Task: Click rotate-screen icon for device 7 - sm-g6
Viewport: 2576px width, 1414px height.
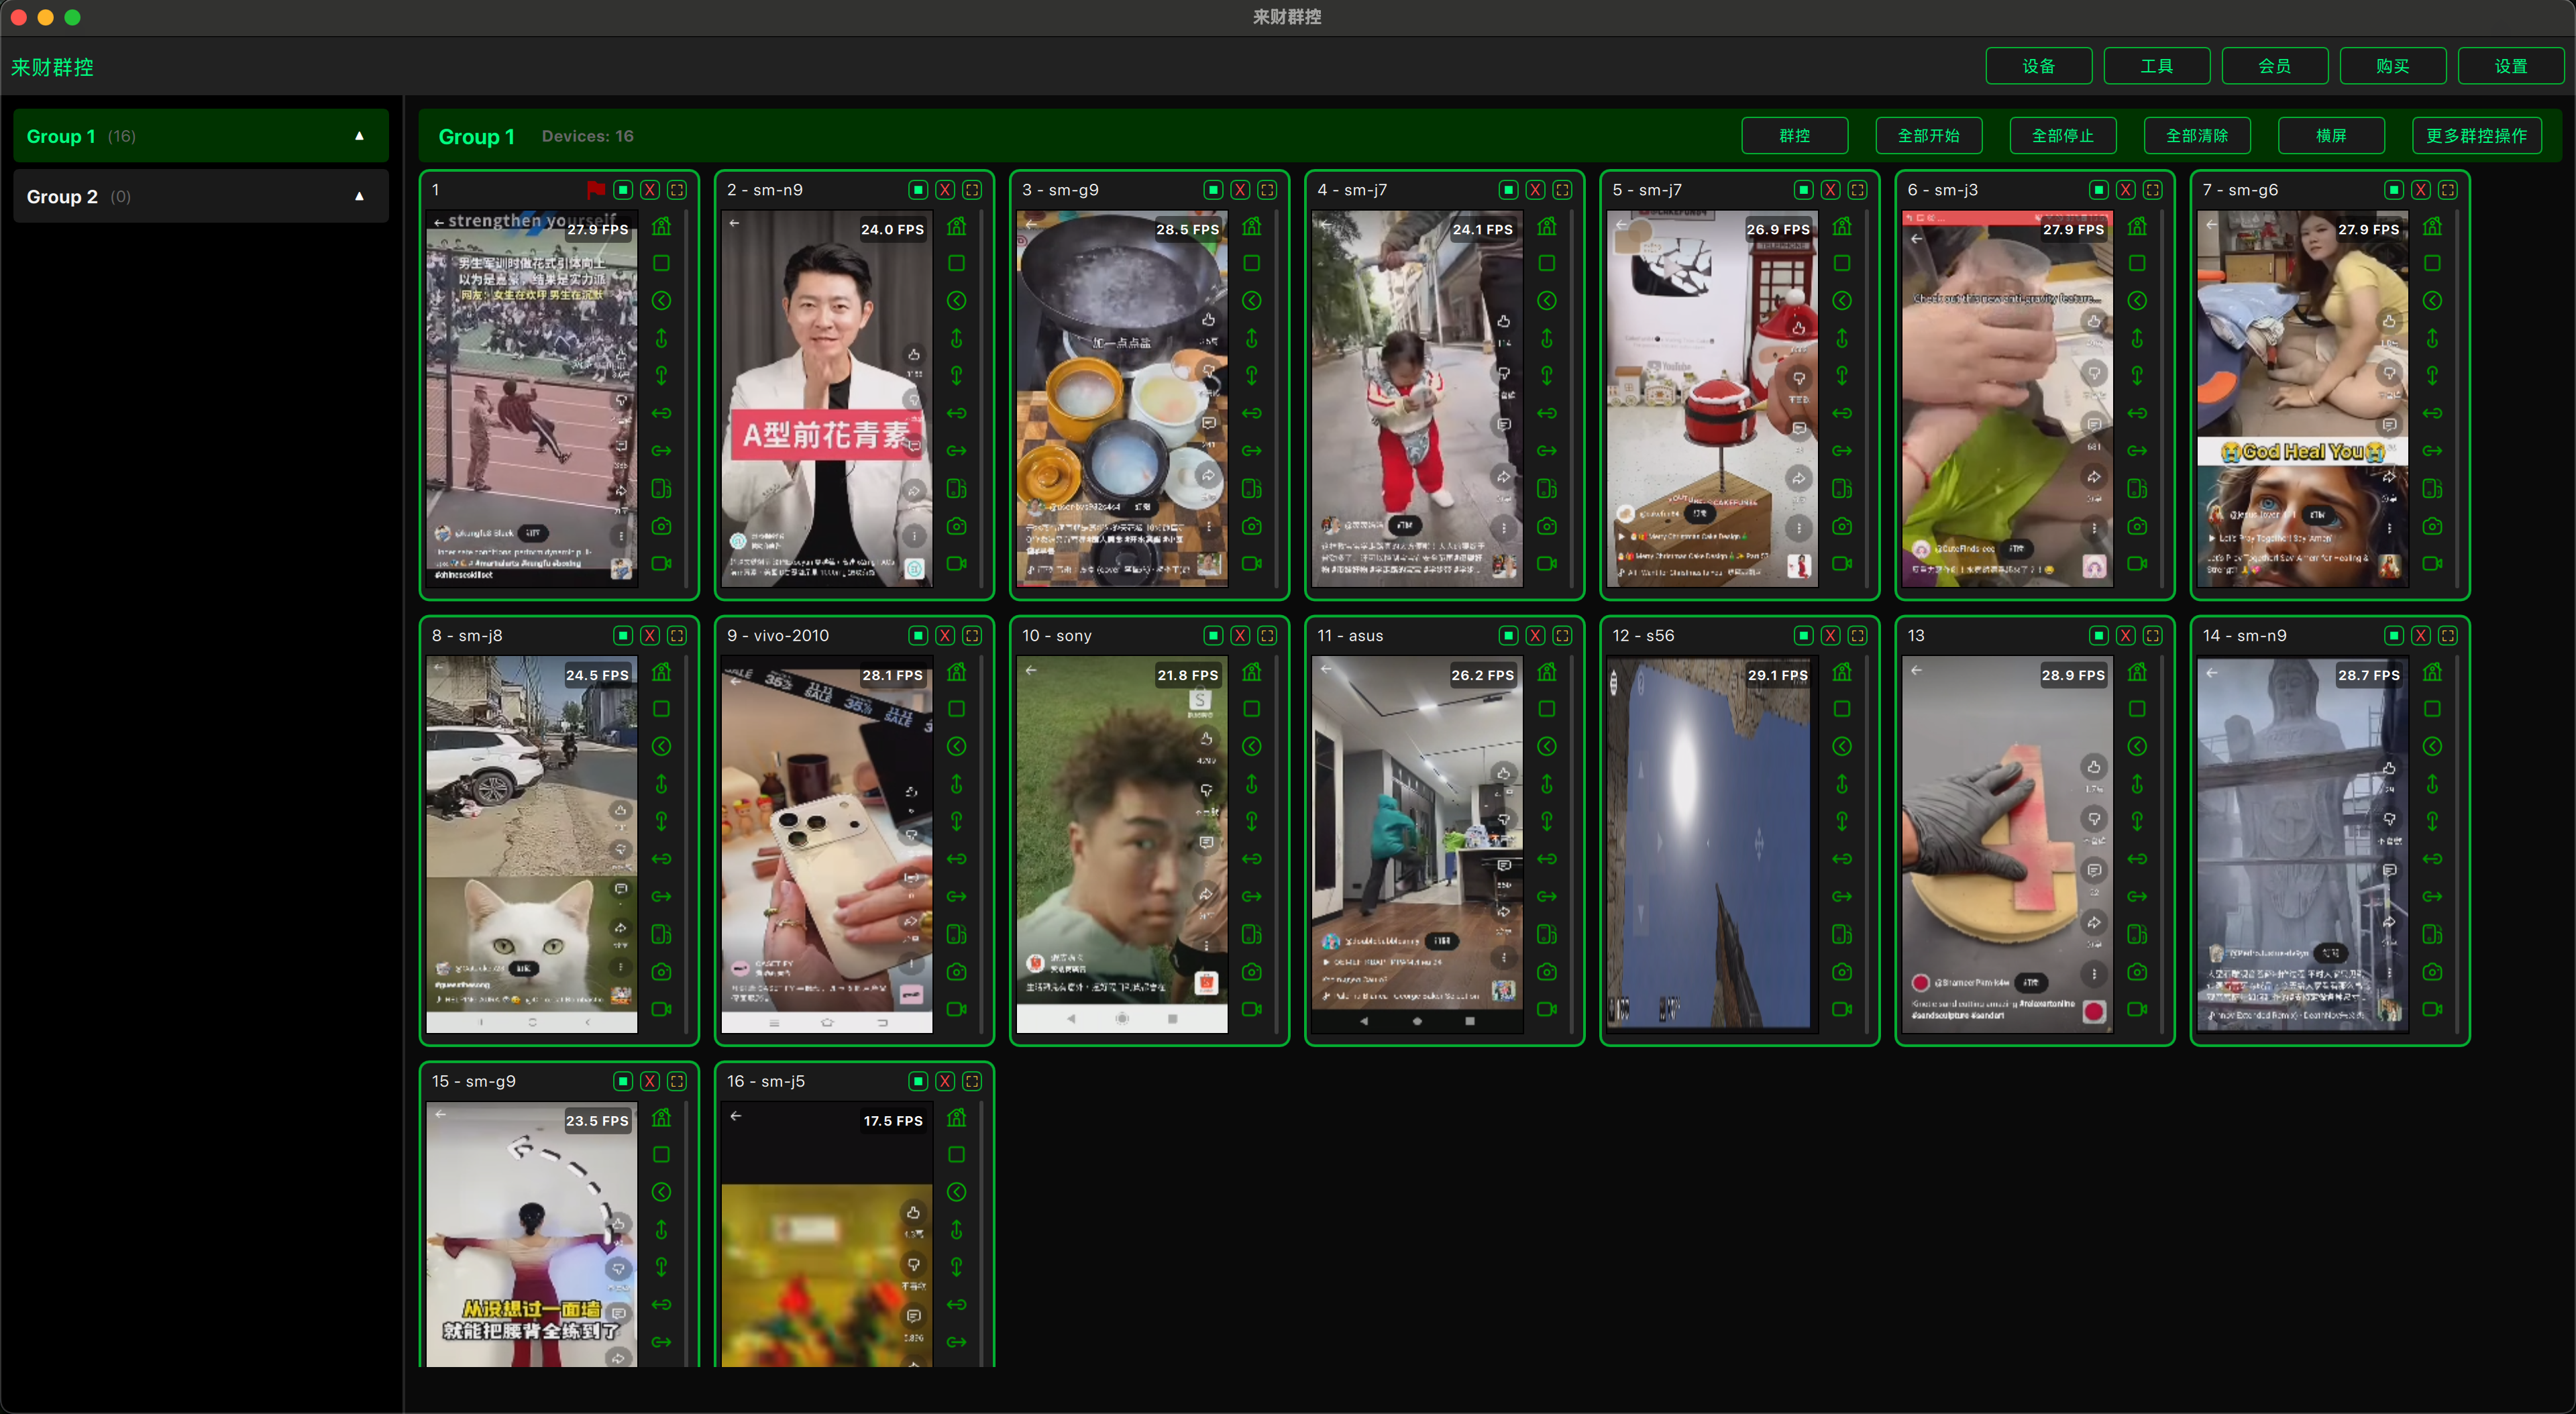Action: coord(2432,489)
